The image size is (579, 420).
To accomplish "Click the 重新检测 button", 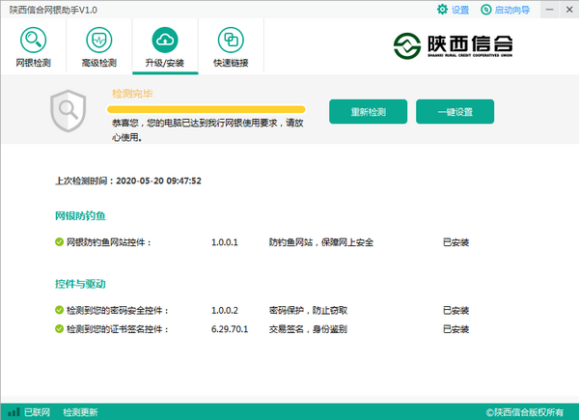I will [x=368, y=112].
